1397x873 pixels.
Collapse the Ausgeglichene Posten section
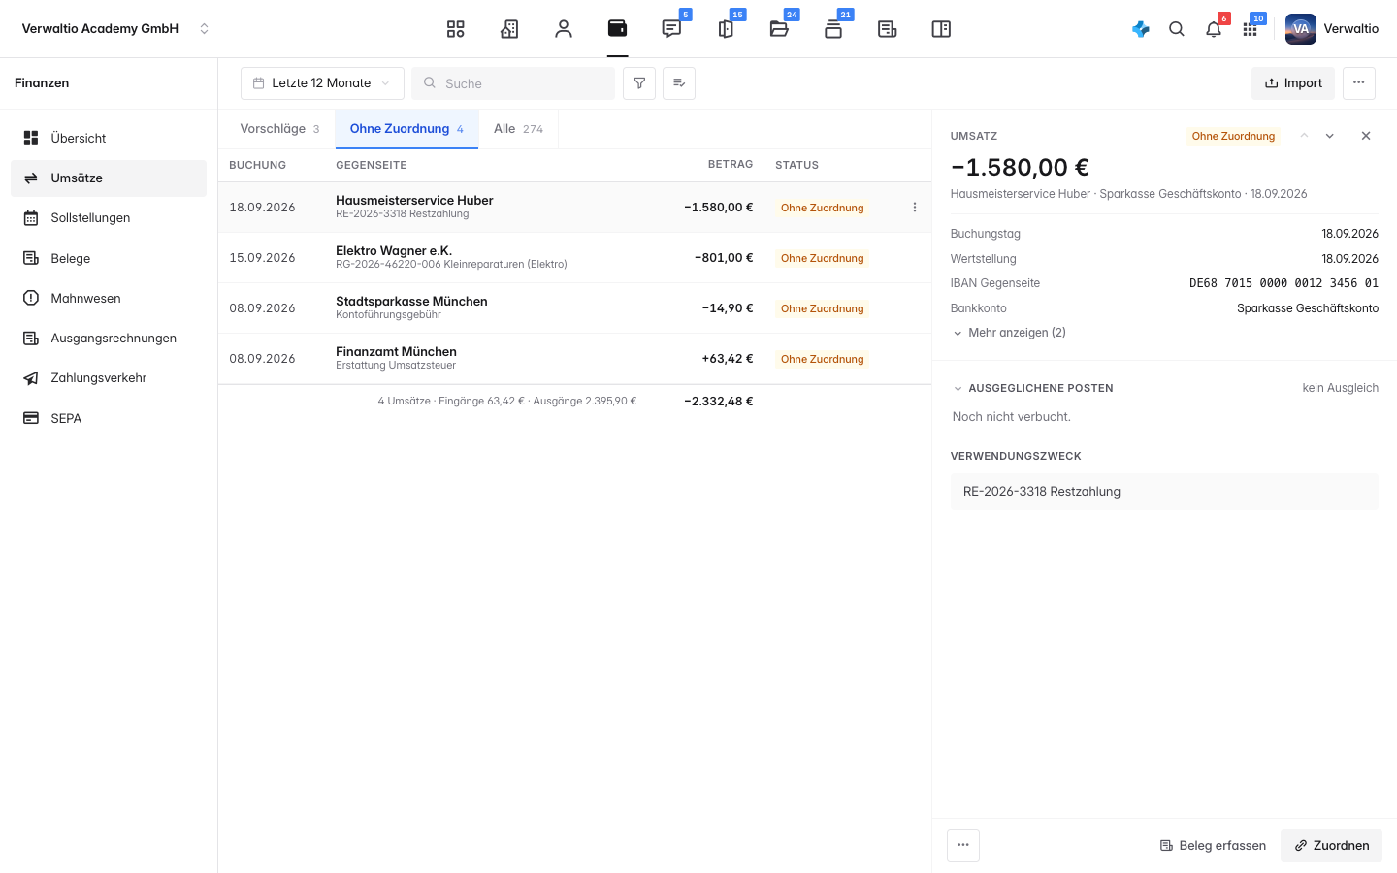[1032, 388]
